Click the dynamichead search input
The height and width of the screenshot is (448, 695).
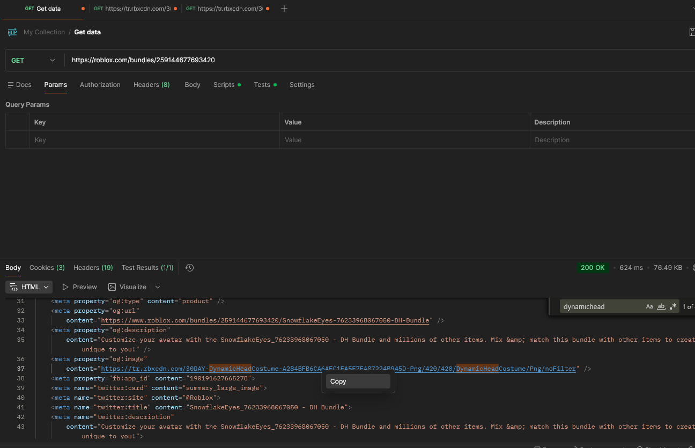click(602, 307)
